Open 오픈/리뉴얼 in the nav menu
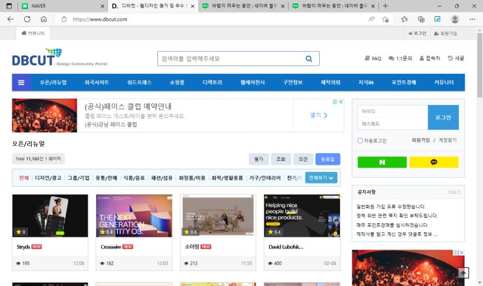This screenshot has width=483, height=286. pos(53,82)
